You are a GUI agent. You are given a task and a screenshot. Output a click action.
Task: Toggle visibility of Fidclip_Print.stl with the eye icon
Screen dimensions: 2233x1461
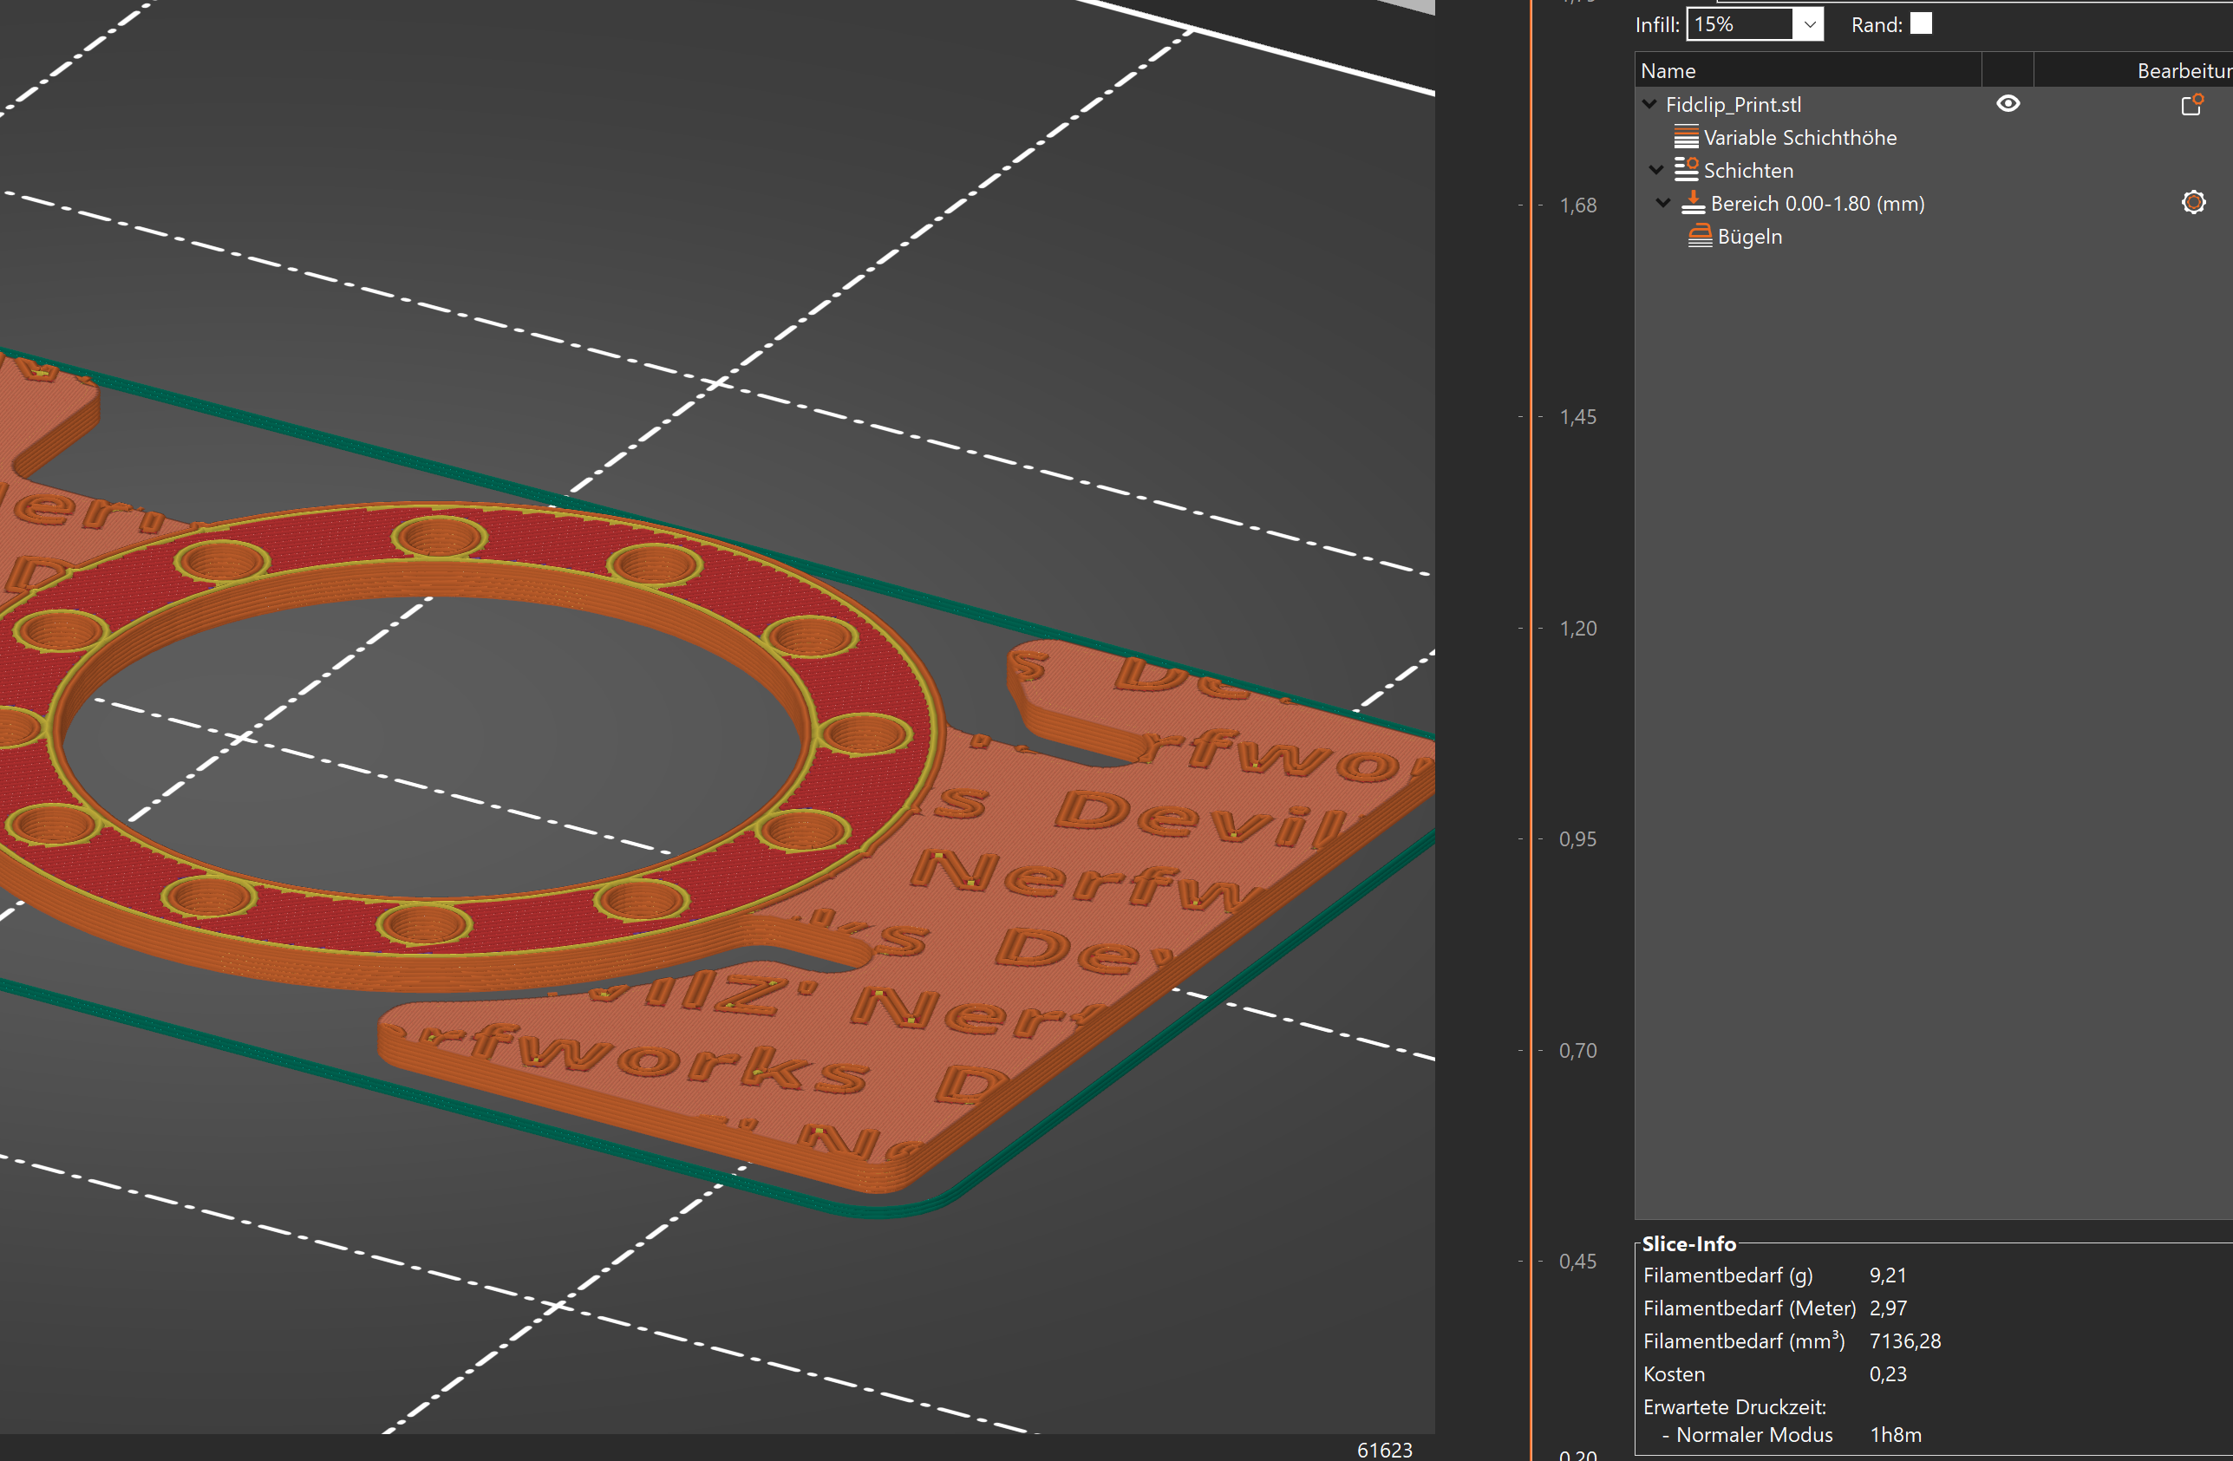tap(2008, 103)
